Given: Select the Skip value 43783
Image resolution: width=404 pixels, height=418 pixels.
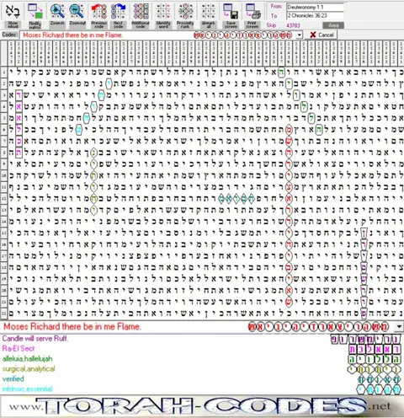Looking at the screenshot, I should click(x=293, y=25).
